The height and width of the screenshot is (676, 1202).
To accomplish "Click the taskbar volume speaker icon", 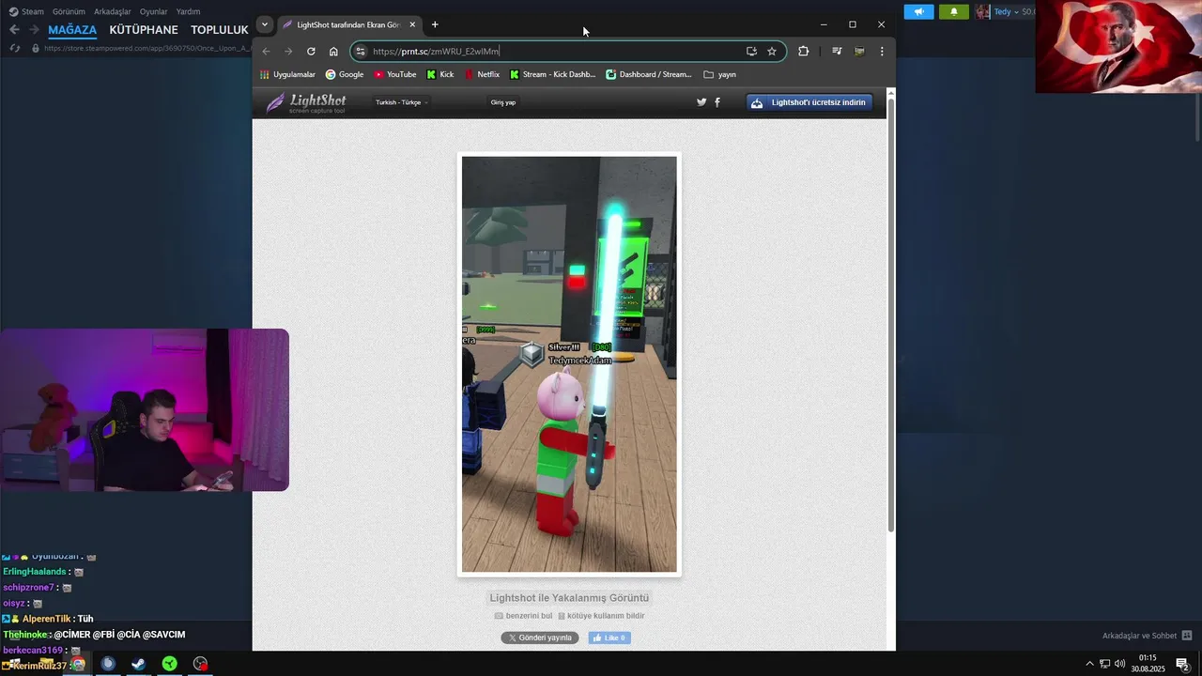I will (1119, 664).
